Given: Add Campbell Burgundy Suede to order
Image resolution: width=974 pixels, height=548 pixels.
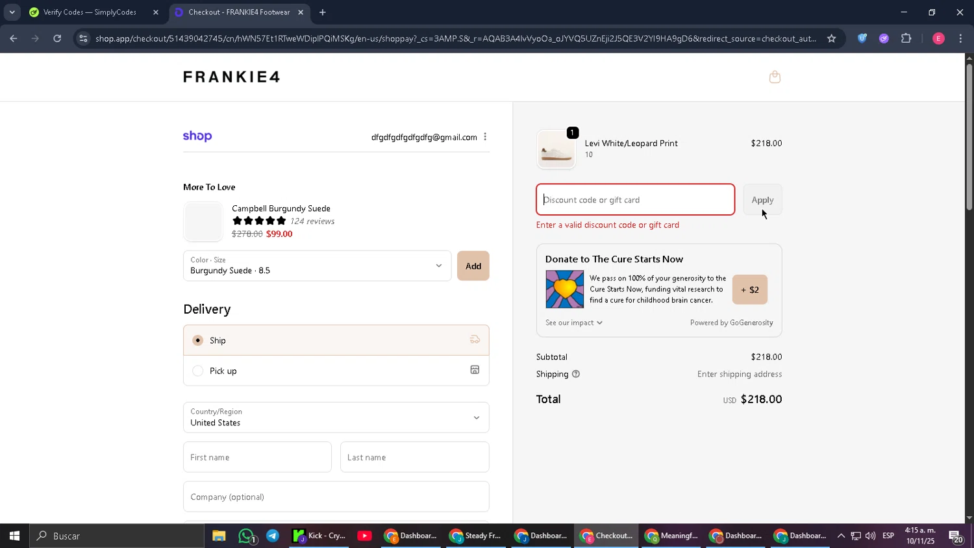Looking at the screenshot, I should [x=473, y=266].
